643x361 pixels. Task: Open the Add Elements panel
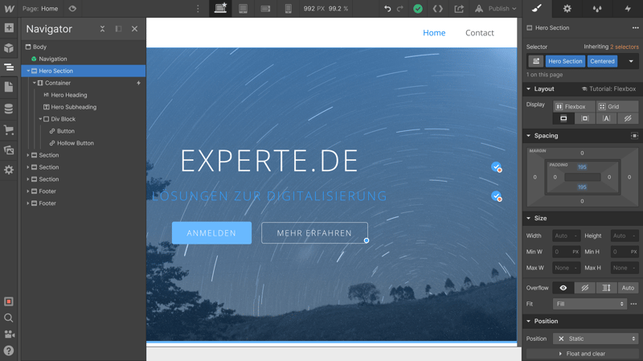(x=9, y=28)
